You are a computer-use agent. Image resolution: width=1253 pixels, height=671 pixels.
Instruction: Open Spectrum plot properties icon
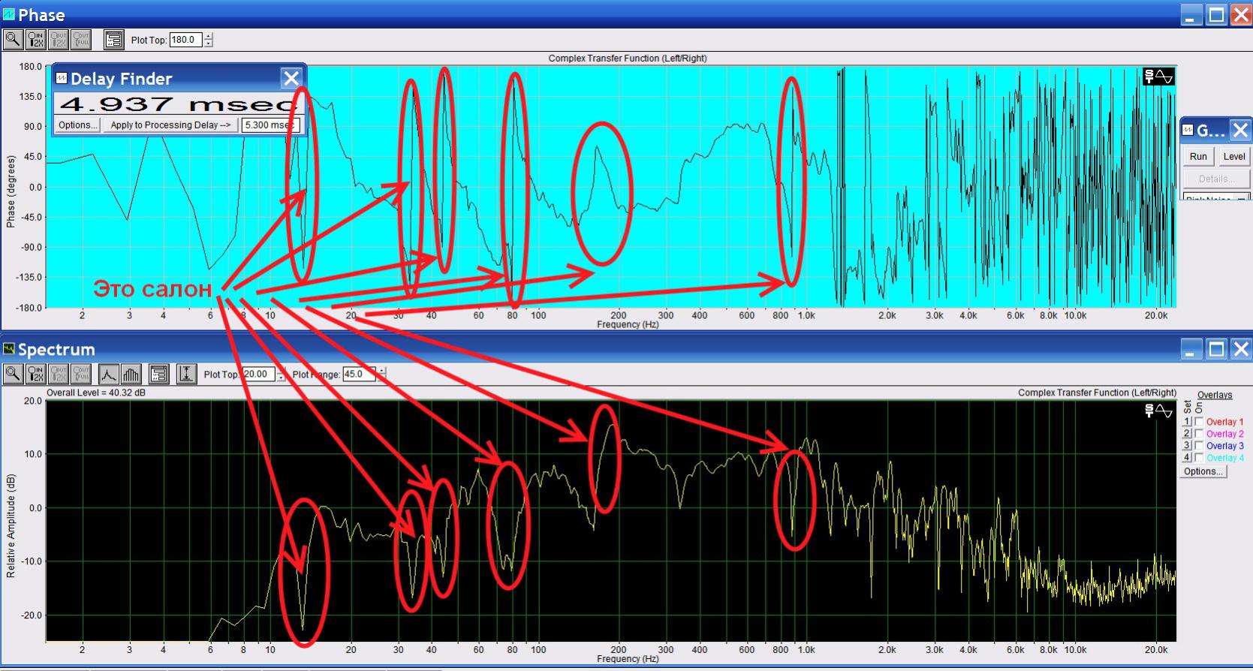point(158,374)
